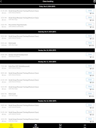Select the Monday, Nov 11, 2024 header
The width and height of the screenshot is (96, 128).
tap(47, 62)
